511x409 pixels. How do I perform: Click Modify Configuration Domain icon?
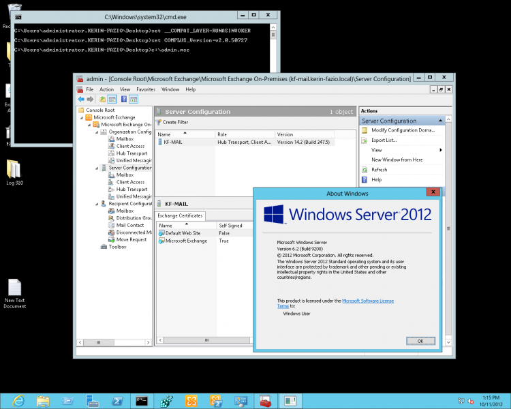click(x=365, y=130)
